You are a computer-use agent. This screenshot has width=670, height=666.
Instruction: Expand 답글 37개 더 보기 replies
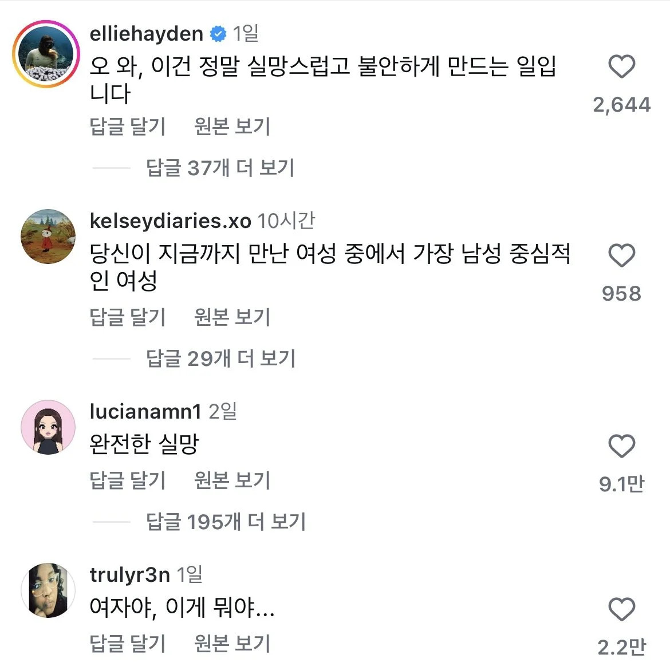click(x=220, y=167)
